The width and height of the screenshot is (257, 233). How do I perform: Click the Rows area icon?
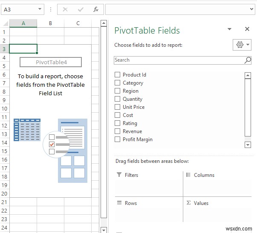pyautogui.click(x=119, y=203)
